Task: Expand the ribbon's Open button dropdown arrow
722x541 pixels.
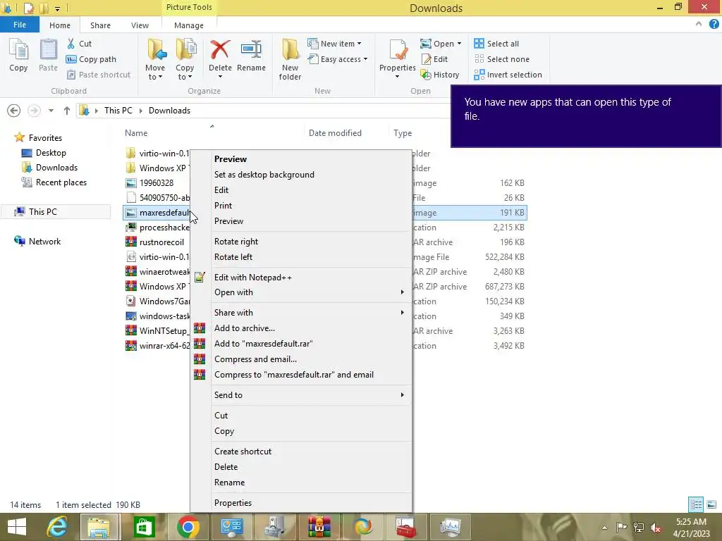Action: pyautogui.click(x=459, y=44)
